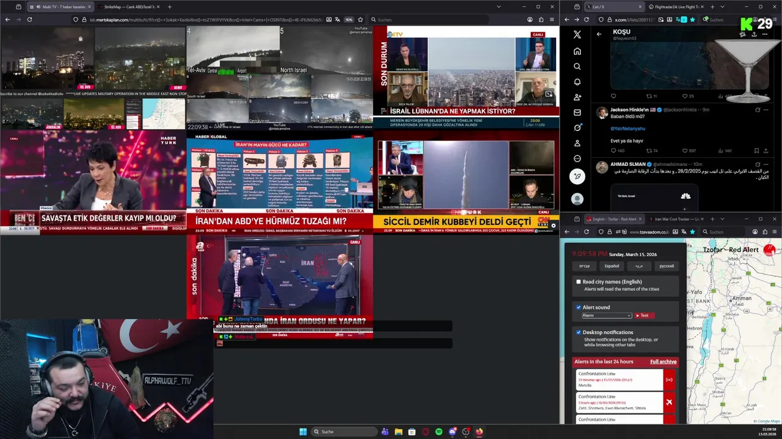Reload the Multi TV browser page
The height and width of the screenshot is (439, 782).
[x=29, y=20]
